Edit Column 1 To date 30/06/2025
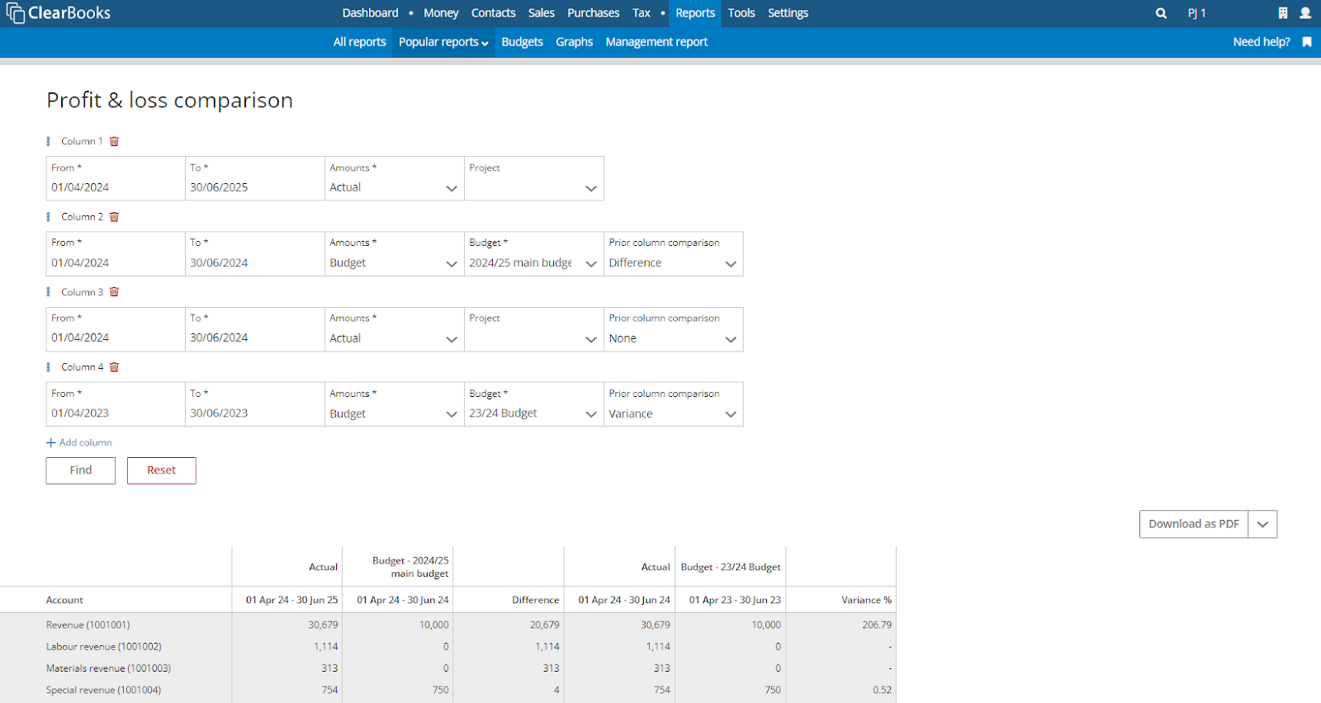1321x703 pixels. pyautogui.click(x=255, y=178)
